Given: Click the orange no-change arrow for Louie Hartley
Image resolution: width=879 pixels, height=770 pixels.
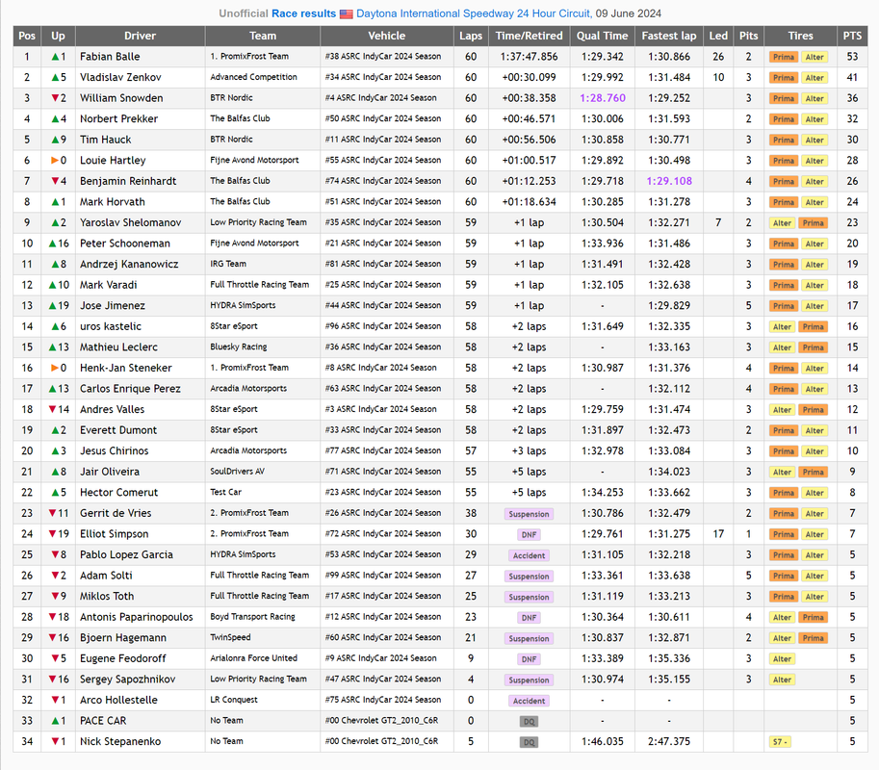Looking at the screenshot, I should (55, 161).
